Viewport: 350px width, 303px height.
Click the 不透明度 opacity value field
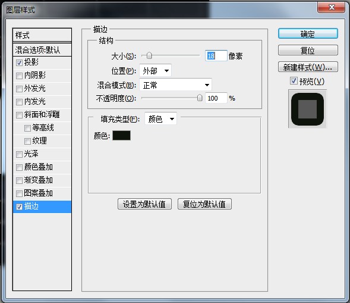click(x=216, y=98)
